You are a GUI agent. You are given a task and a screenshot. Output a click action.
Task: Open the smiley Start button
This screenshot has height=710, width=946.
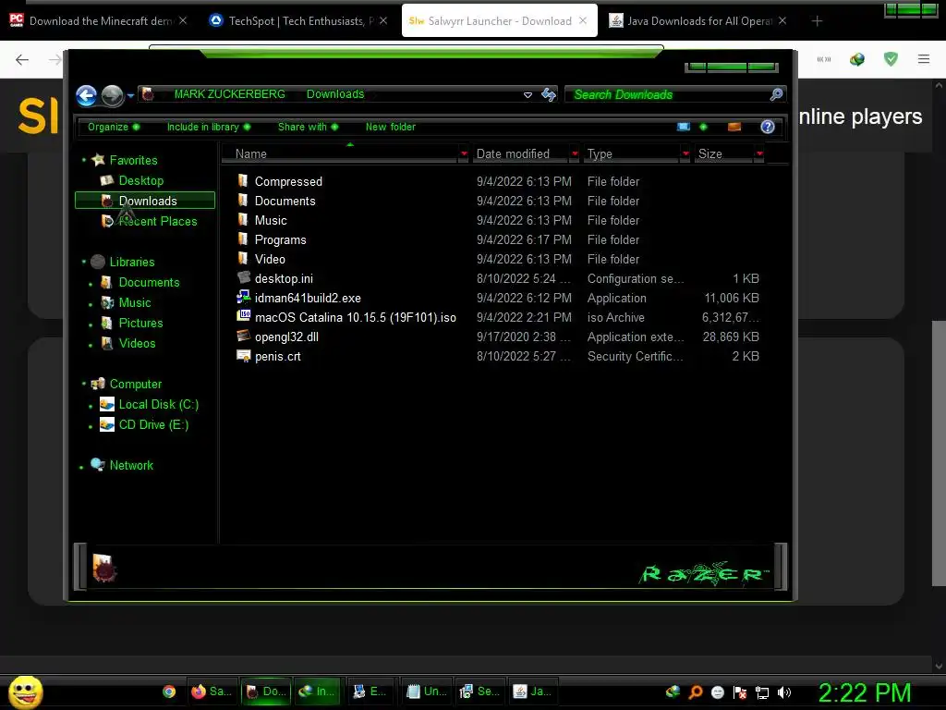(x=26, y=692)
